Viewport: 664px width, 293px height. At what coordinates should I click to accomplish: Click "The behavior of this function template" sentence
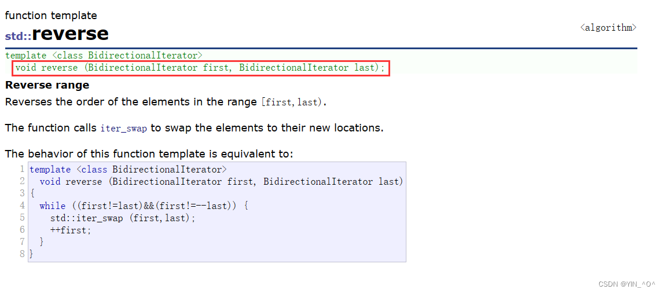[149, 153]
